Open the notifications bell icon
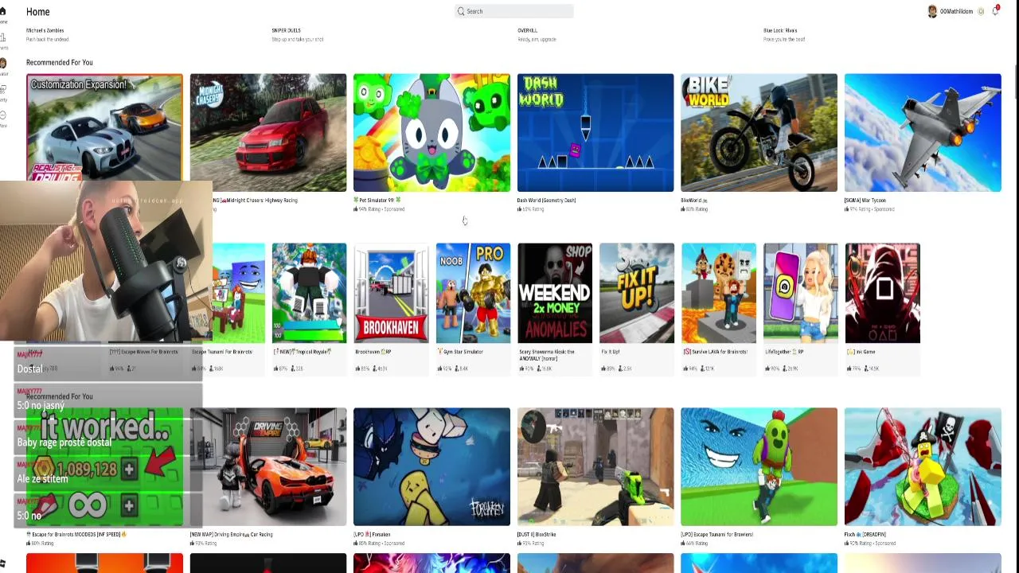 pos(995,11)
